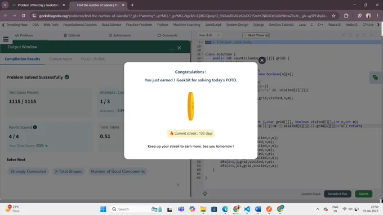This screenshot has height=215, width=383.
Task: Click the Points Scored info icon
Action: (x=35, y=127)
